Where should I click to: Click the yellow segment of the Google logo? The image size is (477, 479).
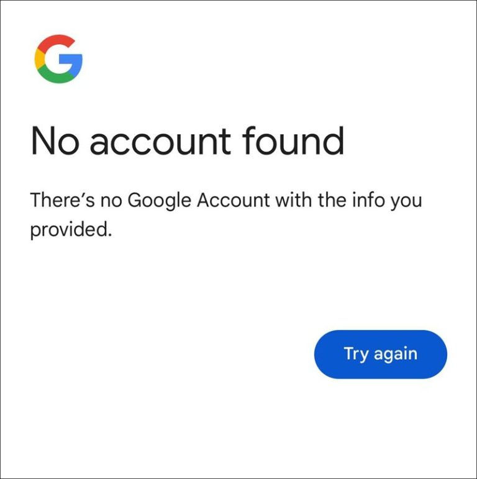pyautogui.click(x=39, y=58)
